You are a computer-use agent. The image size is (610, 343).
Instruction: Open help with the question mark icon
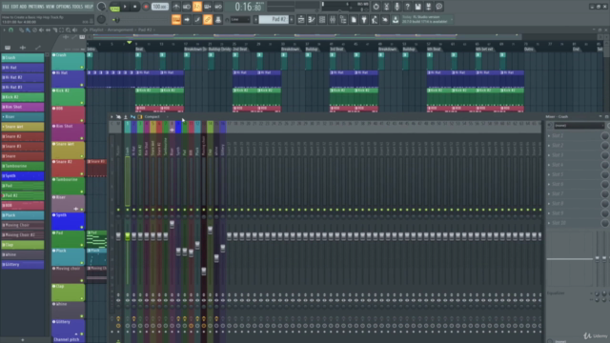[x=407, y=7]
